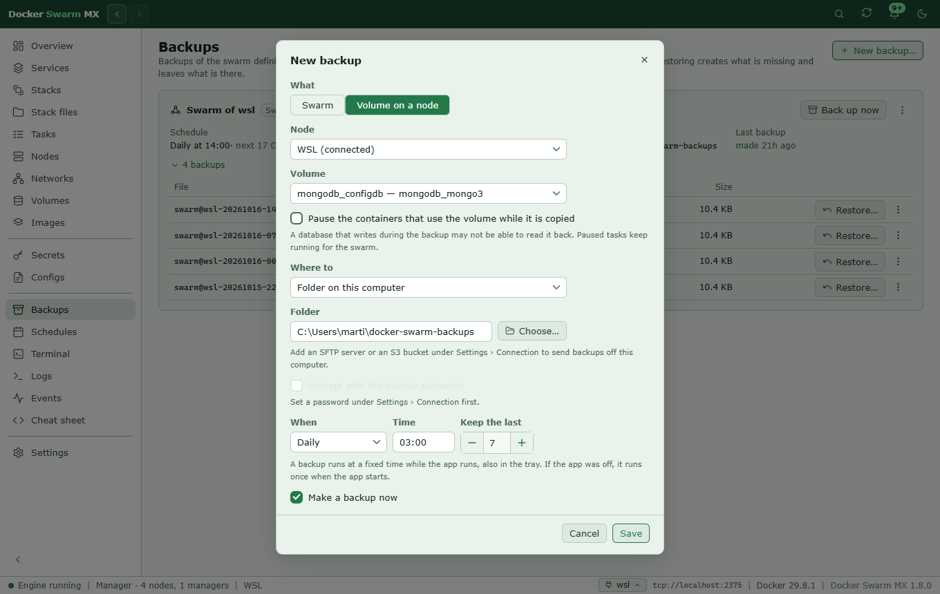Open the Volume dropdown
The height and width of the screenshot is (594, 940).
click(429, 193)
